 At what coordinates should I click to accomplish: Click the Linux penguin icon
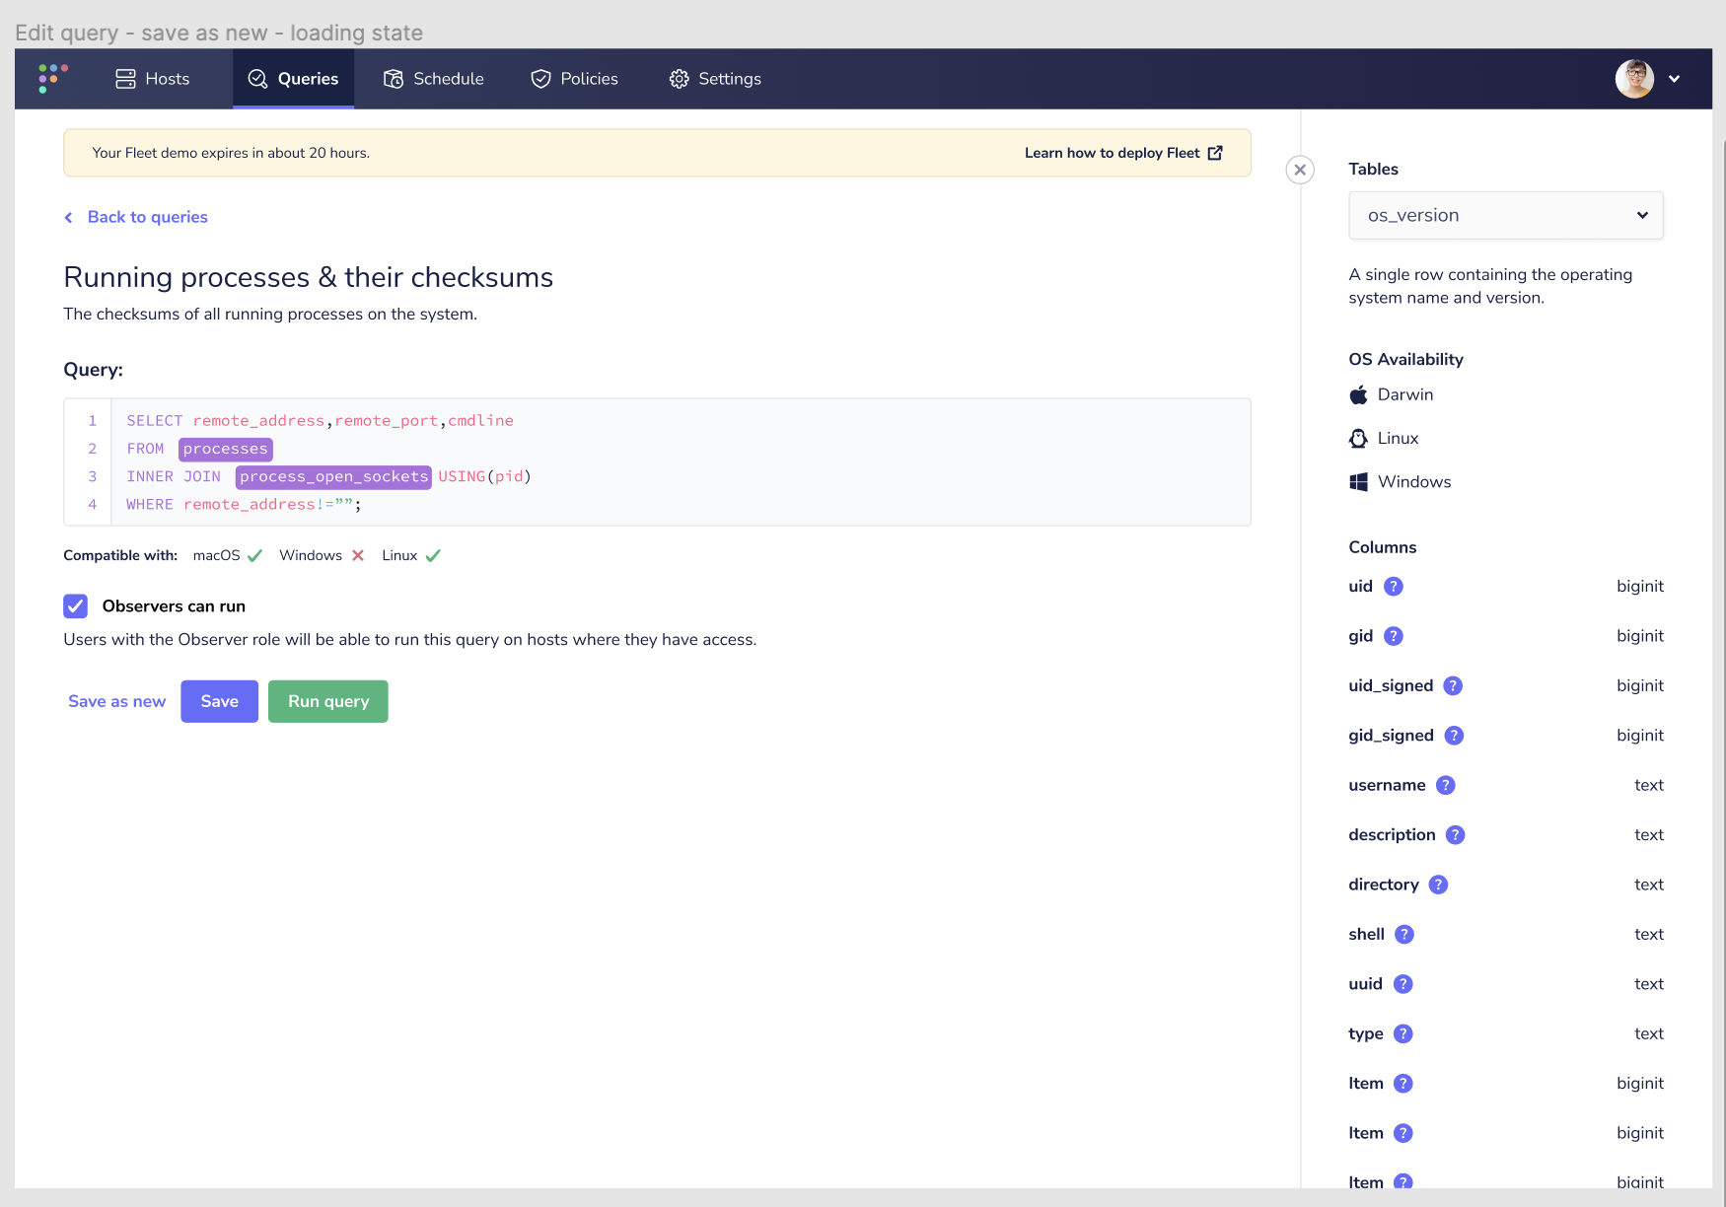[x=1358, y=438]
